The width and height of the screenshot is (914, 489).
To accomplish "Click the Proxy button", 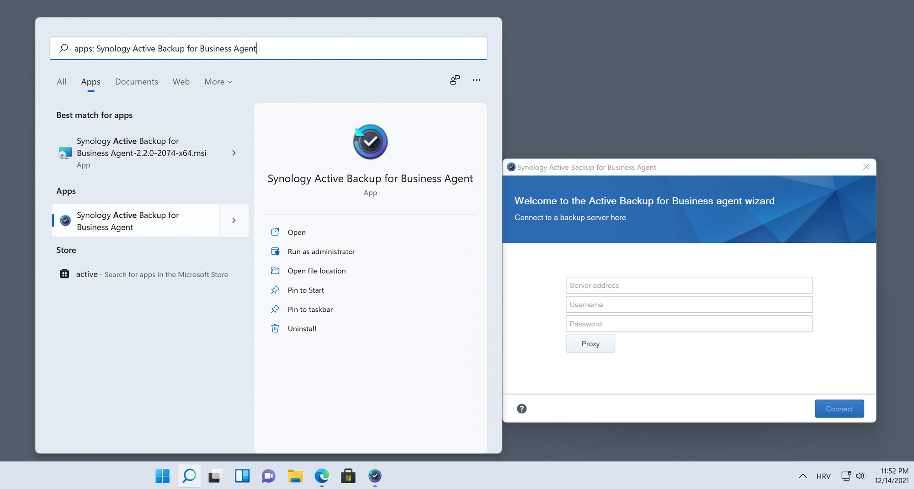I will point(590,344).
